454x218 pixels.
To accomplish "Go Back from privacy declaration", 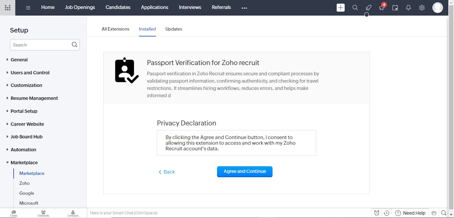I will pos(167,172).
